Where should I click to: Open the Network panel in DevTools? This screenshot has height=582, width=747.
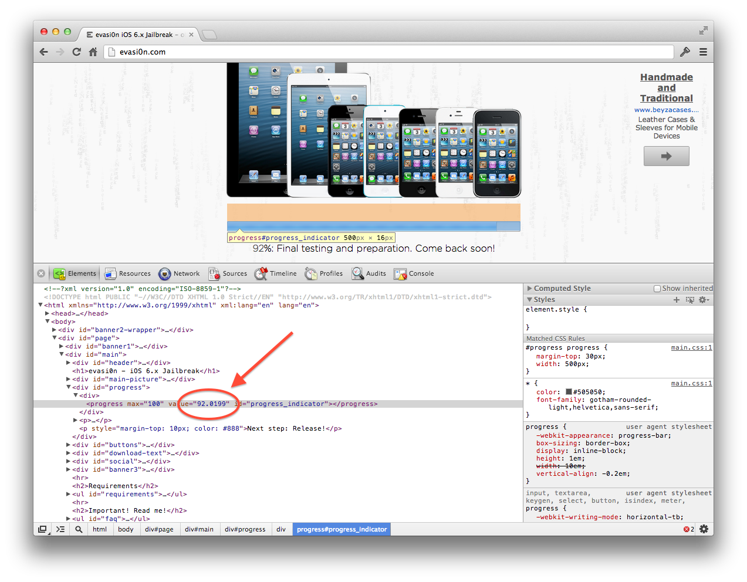pos(180,273)
